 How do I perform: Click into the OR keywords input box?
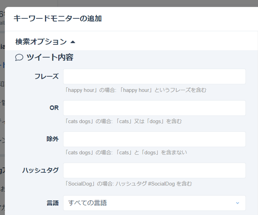pyautogui.click(x=154, y=108)
